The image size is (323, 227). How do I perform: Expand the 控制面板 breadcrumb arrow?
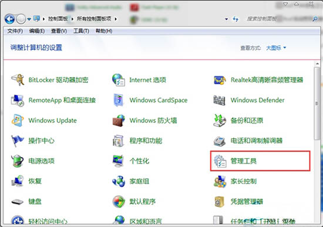pos(72,19)
